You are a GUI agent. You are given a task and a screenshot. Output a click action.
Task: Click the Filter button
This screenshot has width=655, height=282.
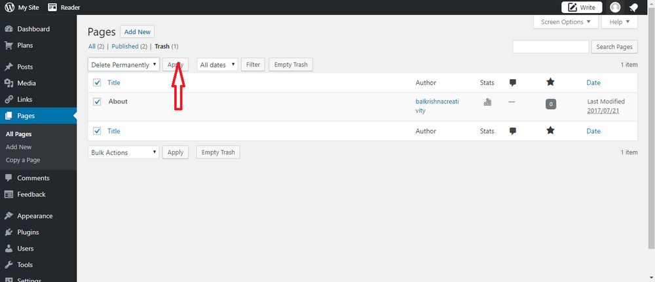pyautogui.click(x=253, y=65)
